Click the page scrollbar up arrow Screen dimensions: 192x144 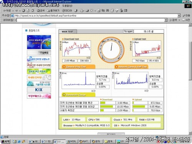click(x=190, y=25)
